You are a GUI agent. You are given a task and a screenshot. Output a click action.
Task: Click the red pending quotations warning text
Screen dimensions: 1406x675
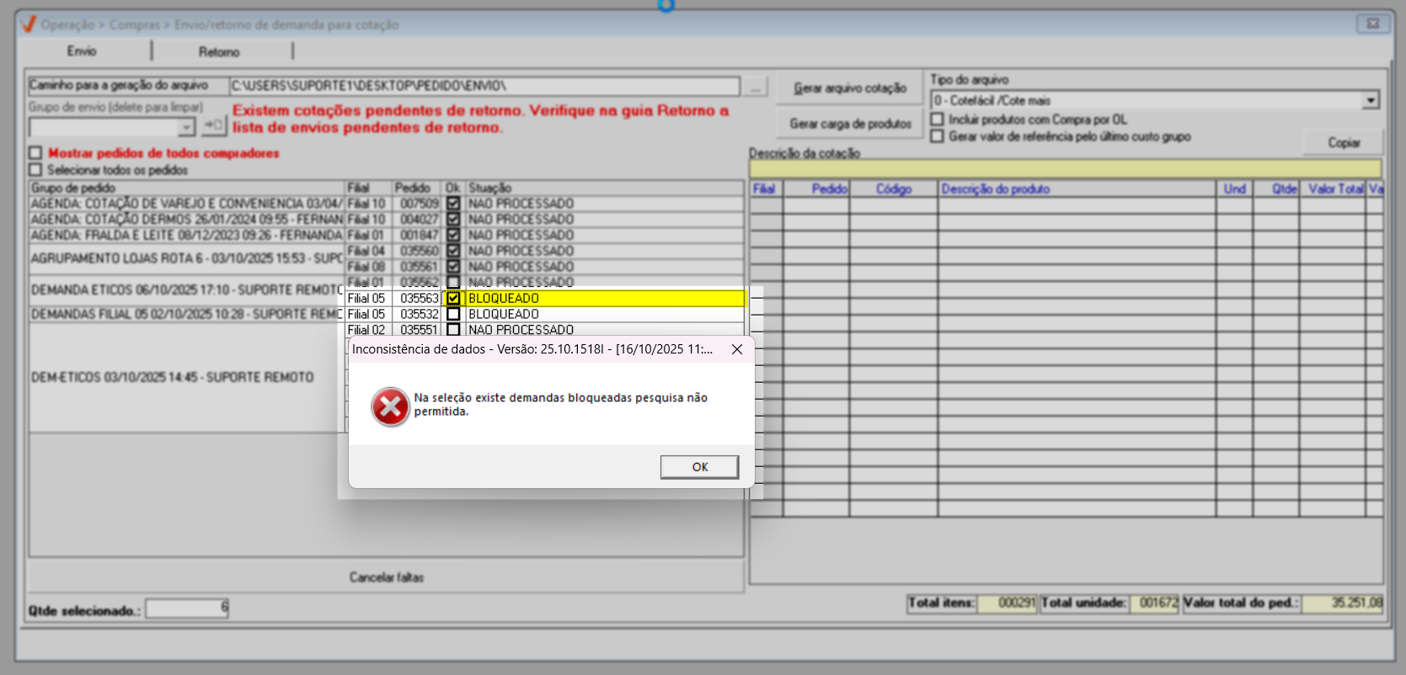[481, 119]
